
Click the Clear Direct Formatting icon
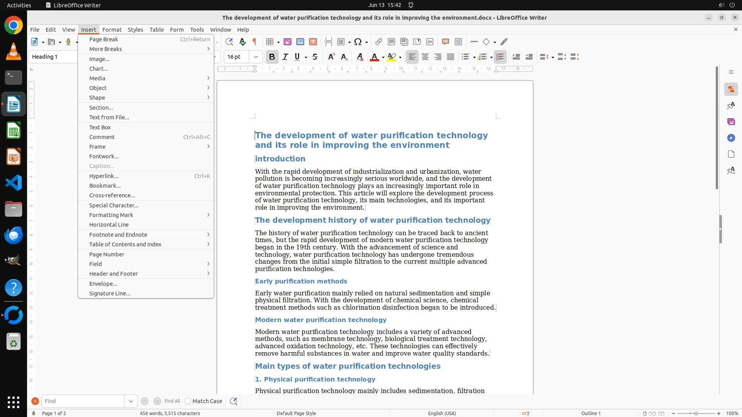click(359, 57)
